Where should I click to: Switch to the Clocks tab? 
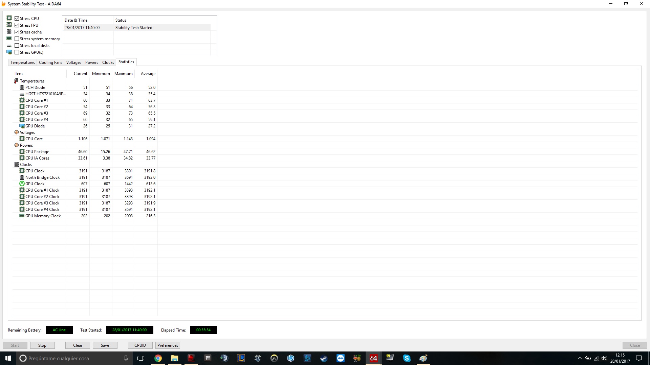[x=108, y=63]
